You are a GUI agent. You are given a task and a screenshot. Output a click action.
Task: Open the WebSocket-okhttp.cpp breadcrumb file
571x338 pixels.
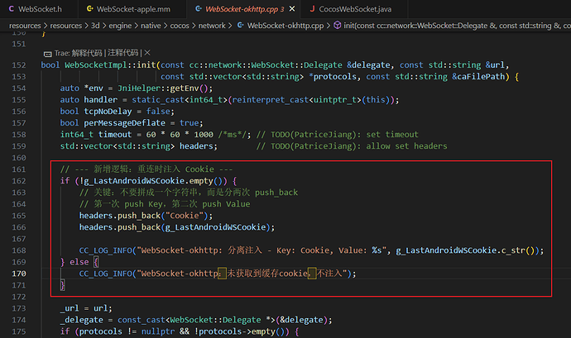285,26
